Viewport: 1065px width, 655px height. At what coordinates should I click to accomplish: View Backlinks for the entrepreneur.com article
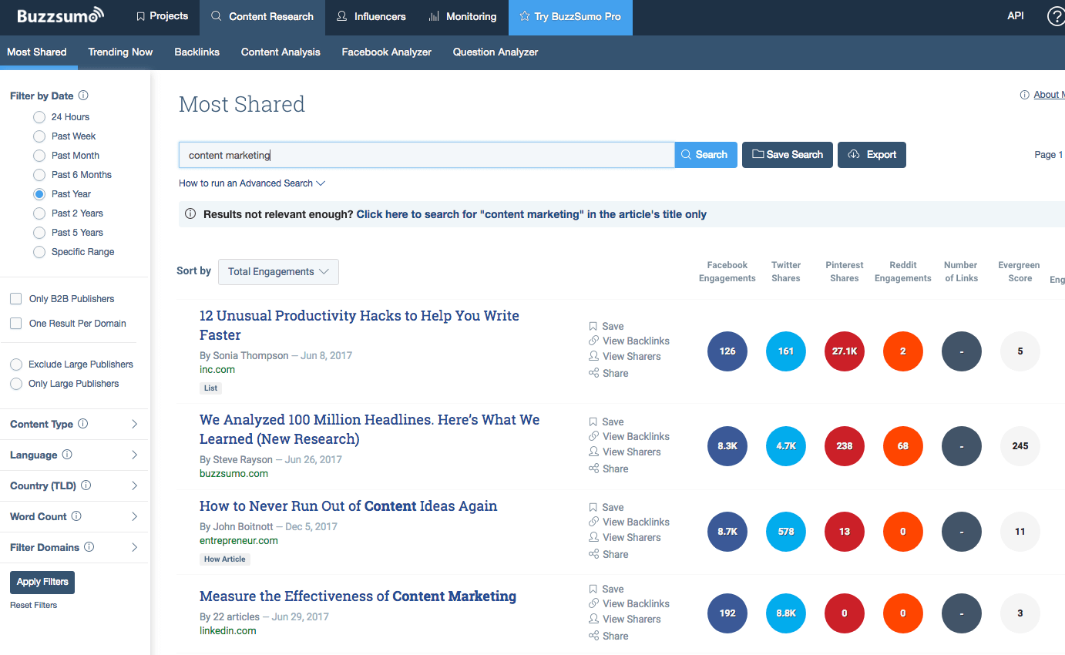point(629,522)
